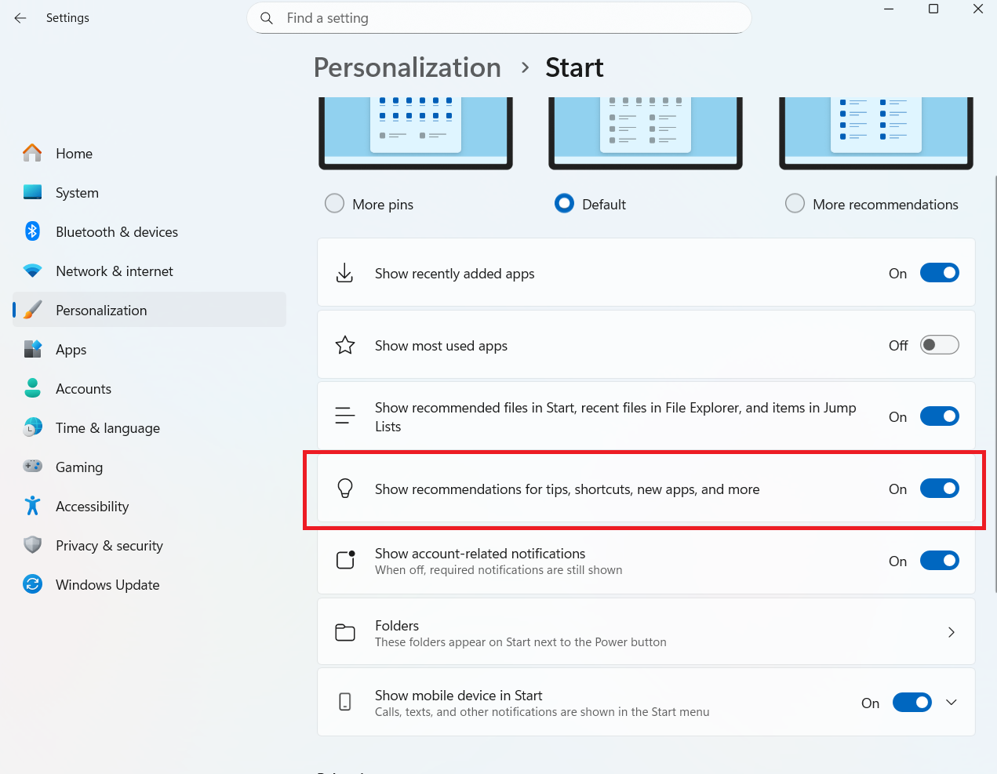Viewport: 997px width, 774px height.
Task: Choose the More recommendations radio button
Action: click(x=795, y=204)
